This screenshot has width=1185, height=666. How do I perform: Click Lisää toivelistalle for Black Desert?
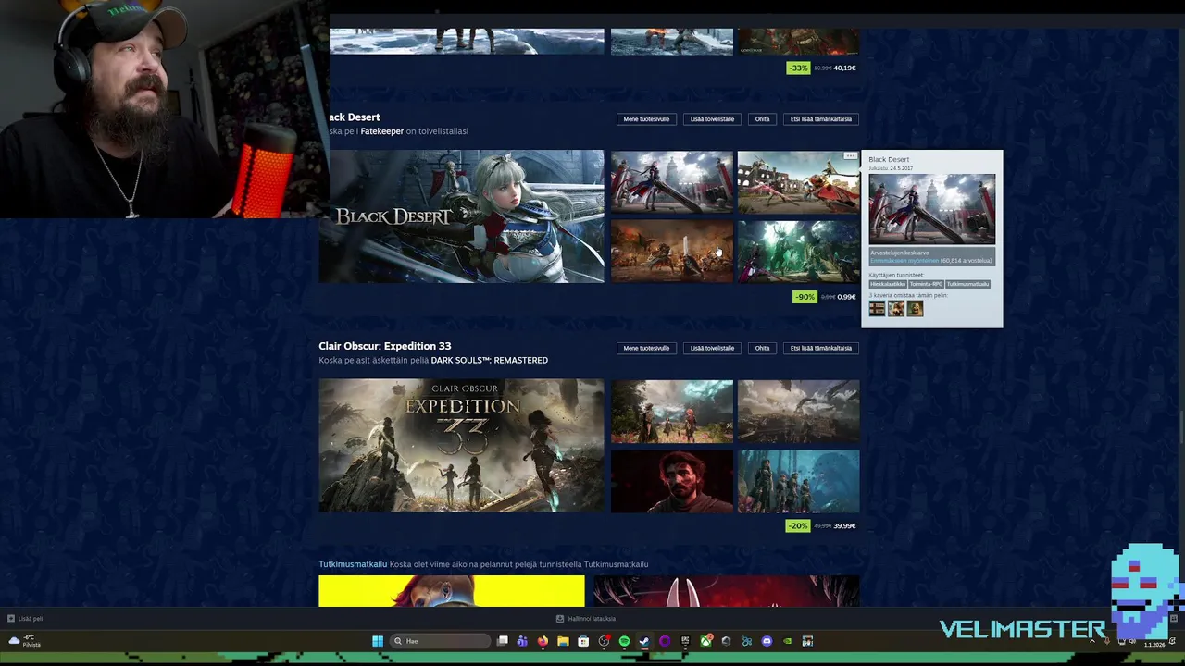(x=712, y=119)
